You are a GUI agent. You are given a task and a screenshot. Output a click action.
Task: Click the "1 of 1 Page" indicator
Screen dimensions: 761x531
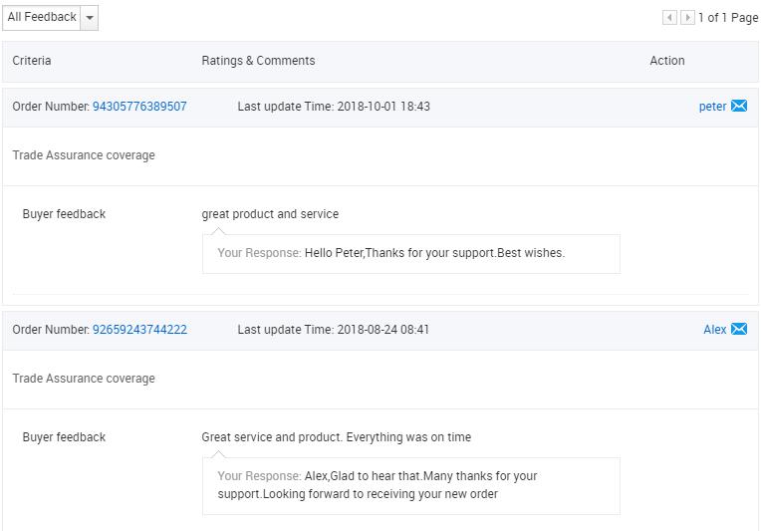click(728, 18)
